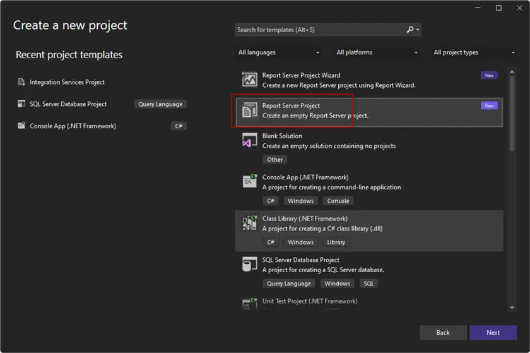530x353 pixels.
Task: Click the SQL tag under SQL Server Database Project
Action: pyautogui.click(x=368, y=284)
